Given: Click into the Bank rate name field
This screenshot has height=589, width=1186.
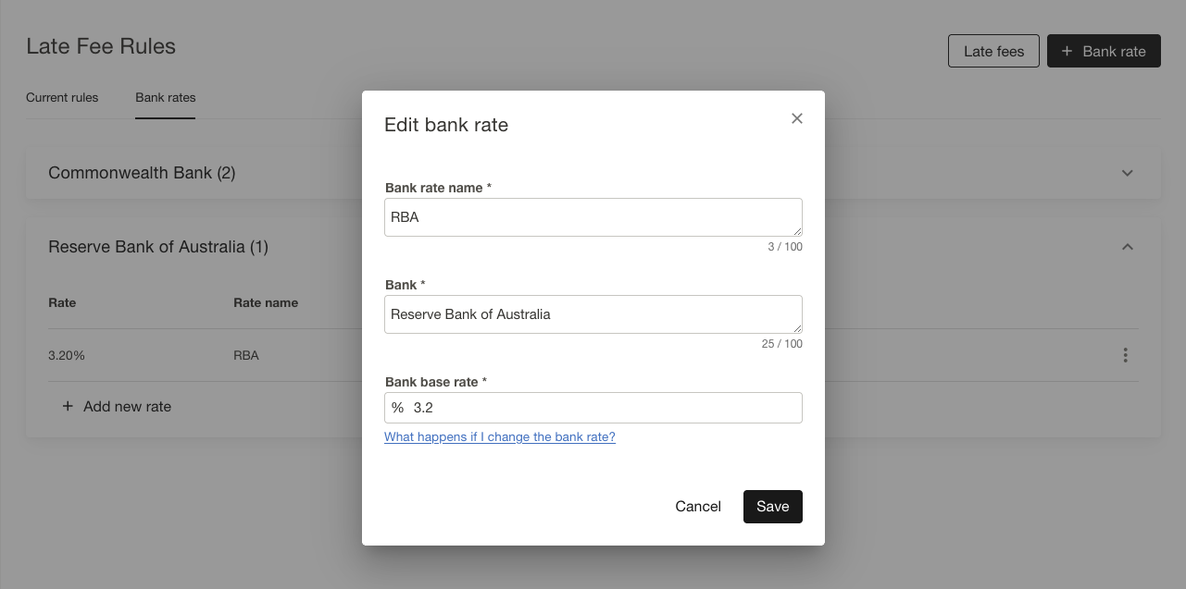Looking at the screenshot, I should [x=583, y=217].
